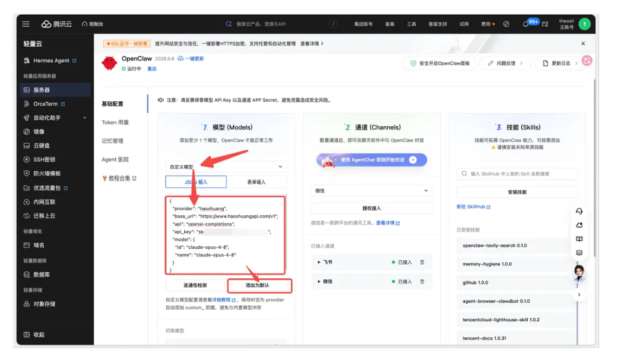Open the 集团账号 menu
The width and height of the screenshot is (626, 359).
coord(363,24)
